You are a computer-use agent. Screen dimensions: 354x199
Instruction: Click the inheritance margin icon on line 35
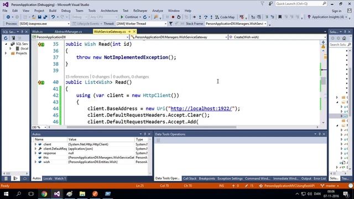[41, 44]
